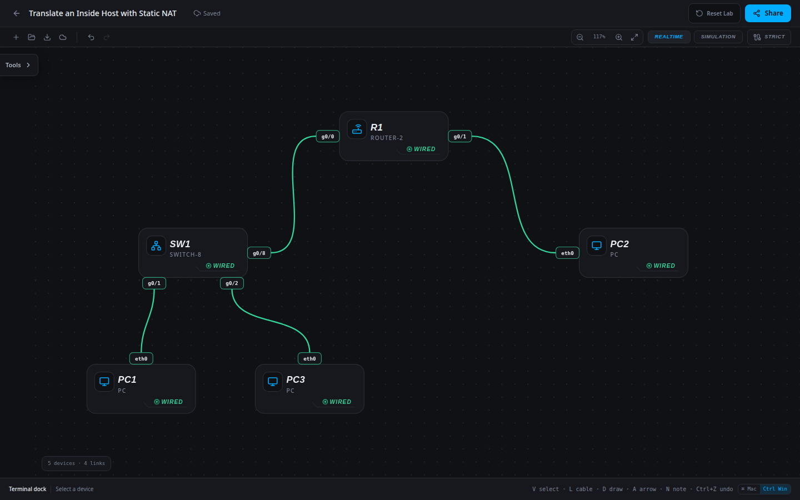Screen dimensions: 800x500
Task: Click the SW1 switch icon
Action: pyautogui.click(x=156, y=246)
